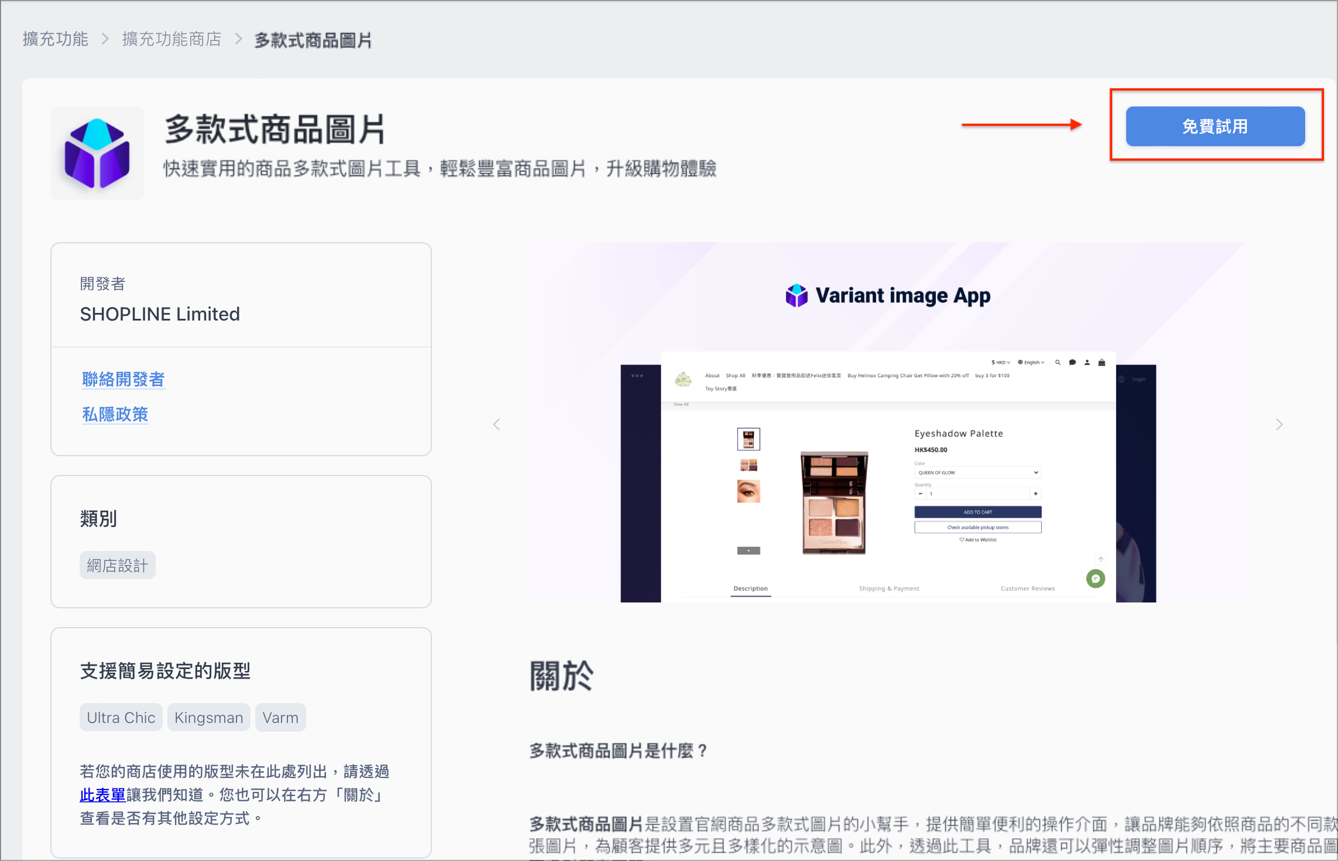Screen dimensions: 1338x861
Task: Click the SHOPLINE Limited developer name
Action: tap(160, 314)
